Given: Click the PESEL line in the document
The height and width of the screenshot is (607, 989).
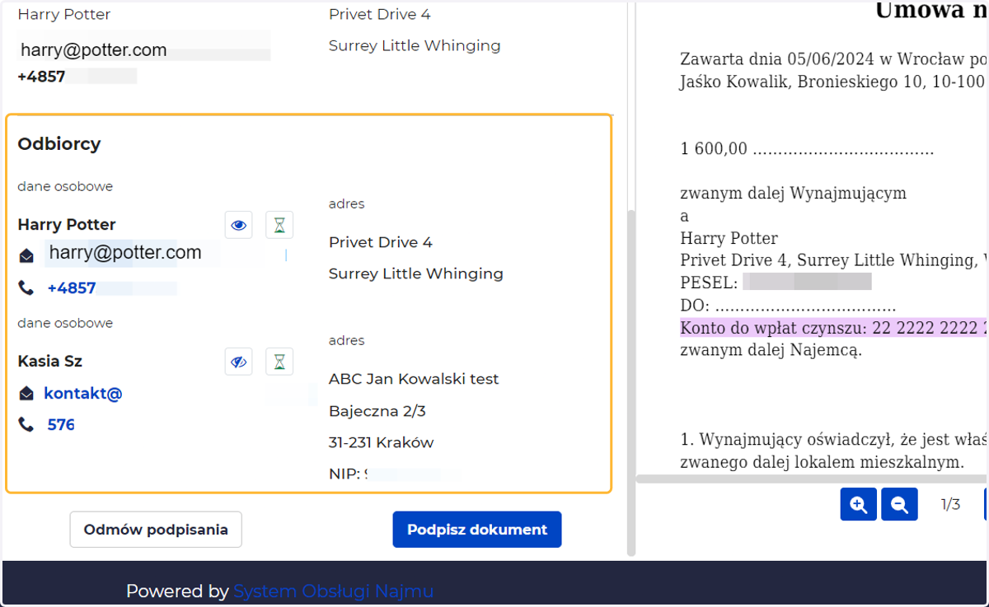Looking at the screenshot, I should click(776, 282).
